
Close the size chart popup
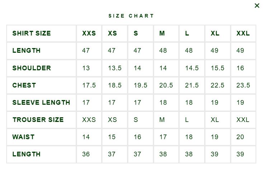tap(257, 6)
